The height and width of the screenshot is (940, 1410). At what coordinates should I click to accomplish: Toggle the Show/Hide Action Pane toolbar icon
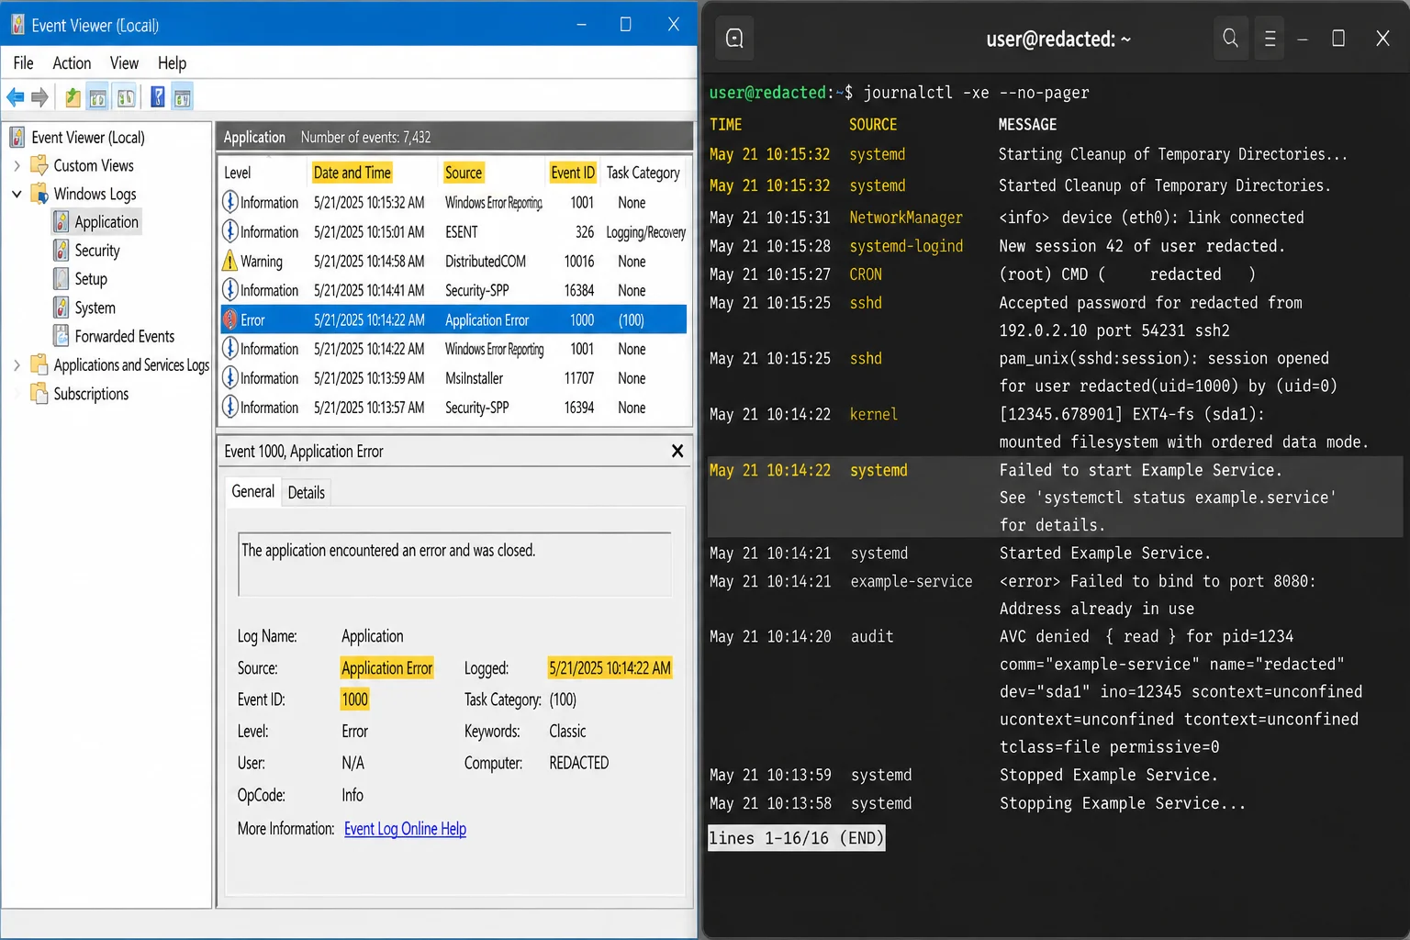coord(183,96)
